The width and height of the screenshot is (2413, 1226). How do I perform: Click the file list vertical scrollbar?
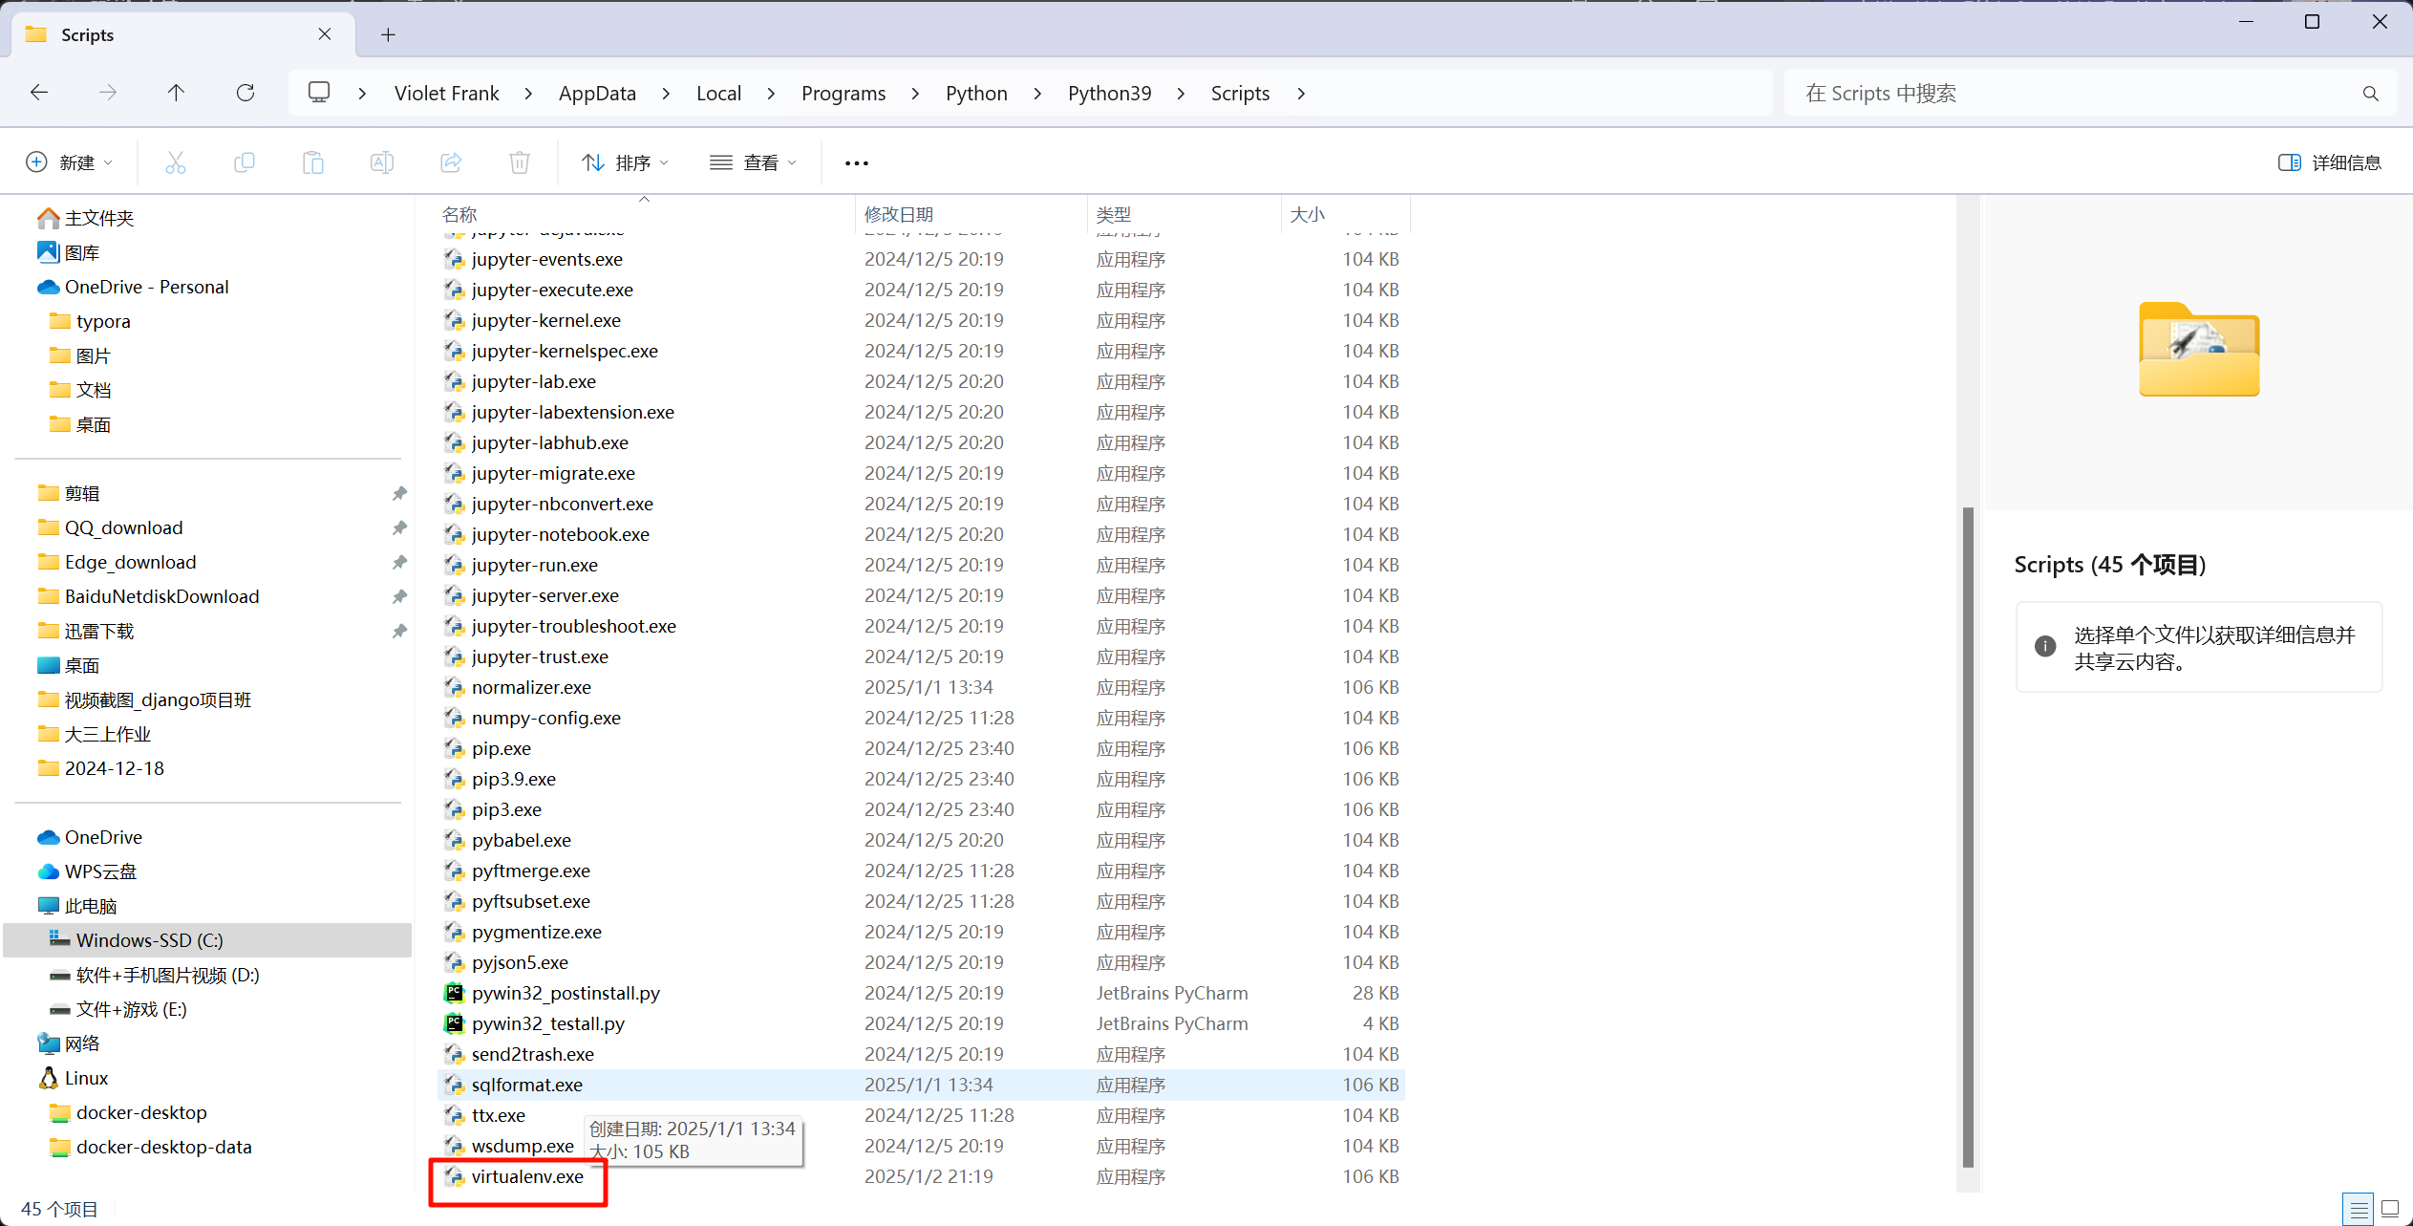(1967, 836)
